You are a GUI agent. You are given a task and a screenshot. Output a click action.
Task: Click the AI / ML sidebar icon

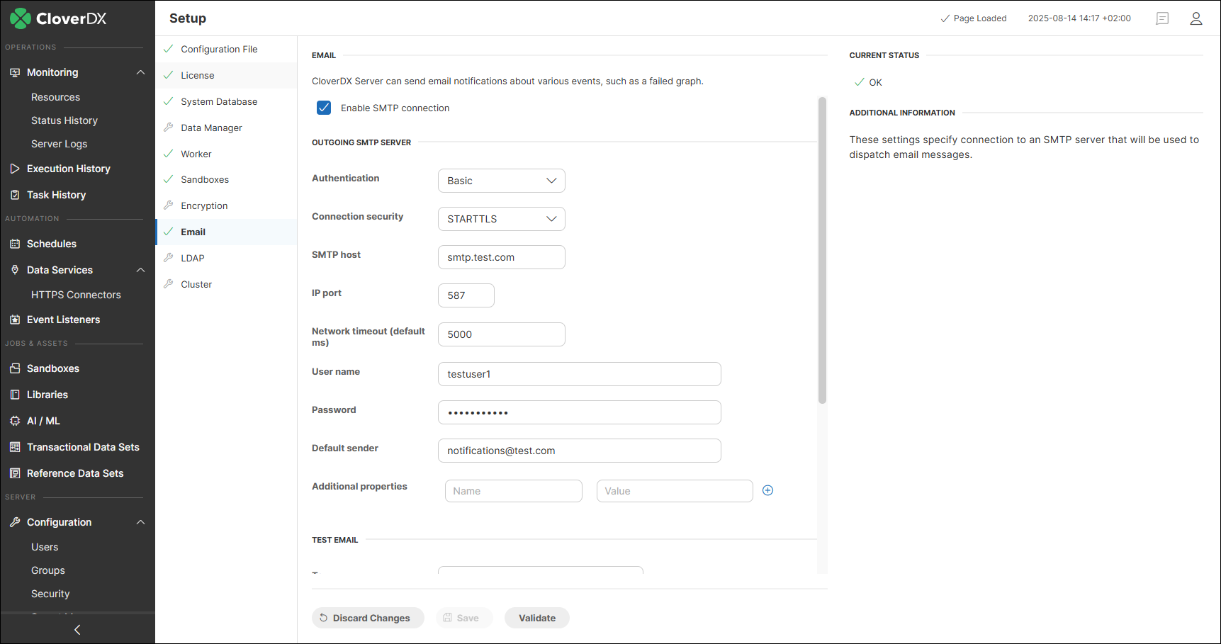[15, 420]
